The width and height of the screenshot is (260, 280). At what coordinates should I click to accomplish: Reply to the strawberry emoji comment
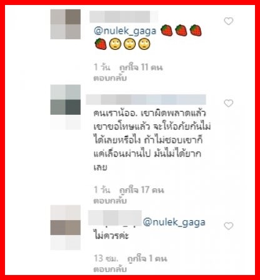pos(110,78)
